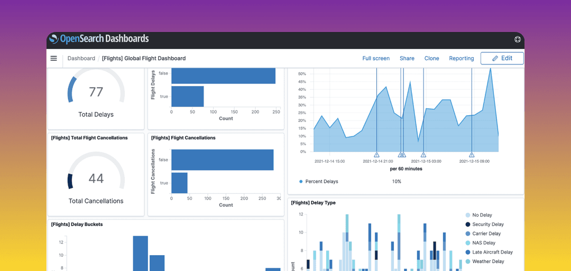Open the Share menu
Screen dimensions: 571x271
point(407,58)
